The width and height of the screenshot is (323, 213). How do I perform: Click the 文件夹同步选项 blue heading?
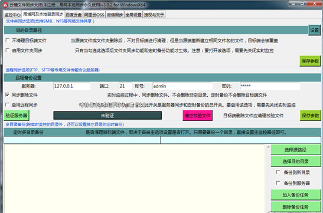[50, 21]
